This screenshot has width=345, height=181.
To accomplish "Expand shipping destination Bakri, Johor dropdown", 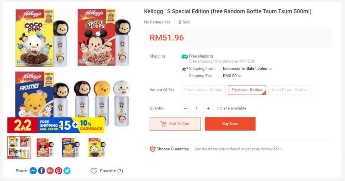I will pyautogui.click(x=270, y=69).
